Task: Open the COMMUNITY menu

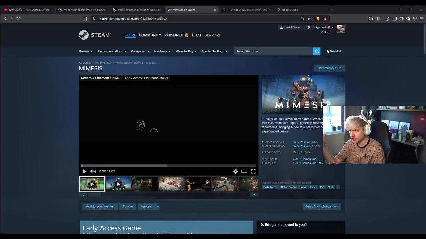Action: 150,35
